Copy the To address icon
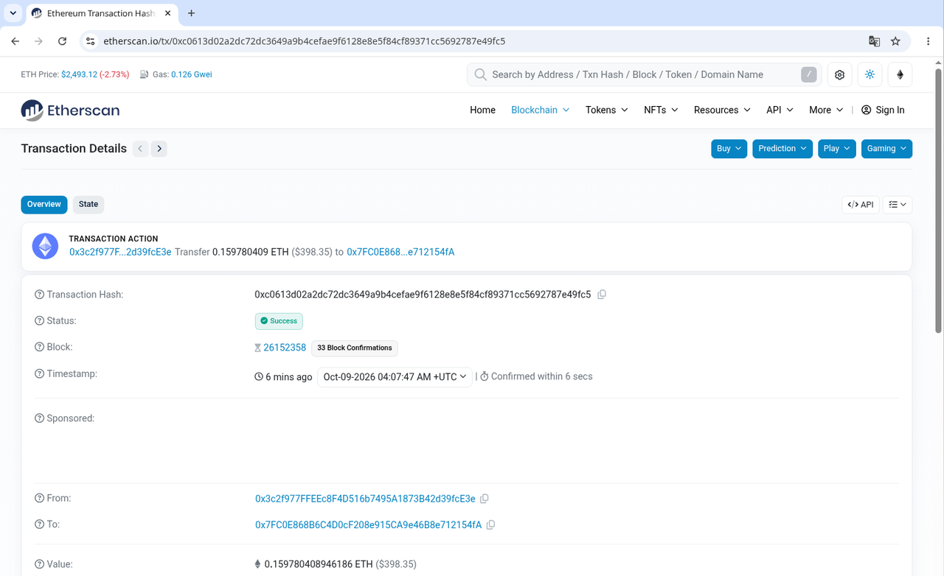Screen dimensions: 944x576 click(x=490, y=525)
